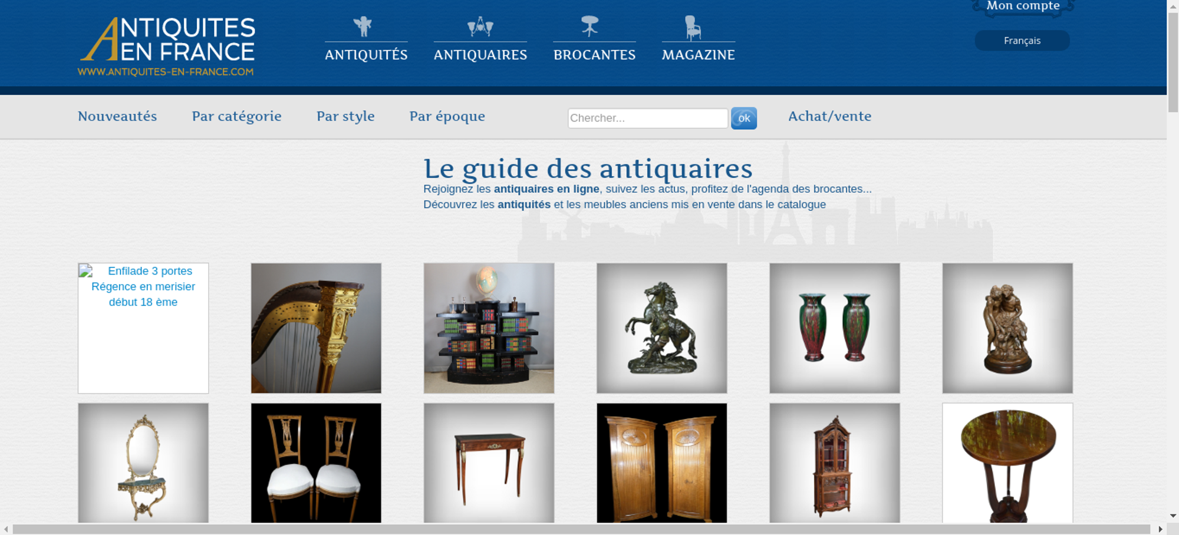Click the chandelier icon above Antiquaires
Screen dimensions: 1179x535
480,27
